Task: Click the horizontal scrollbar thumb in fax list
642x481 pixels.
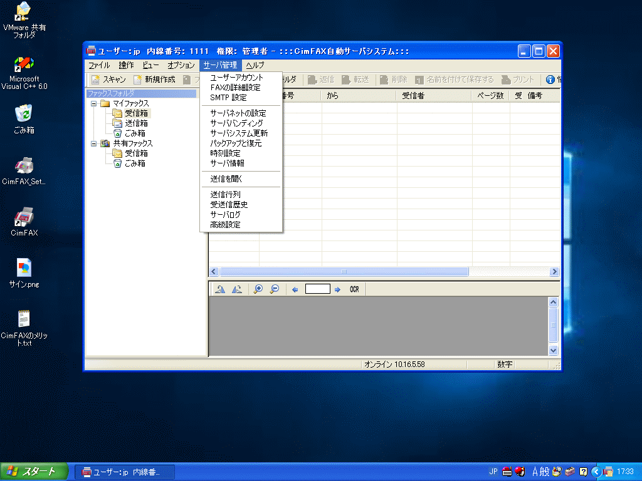Action: point(344,272)
